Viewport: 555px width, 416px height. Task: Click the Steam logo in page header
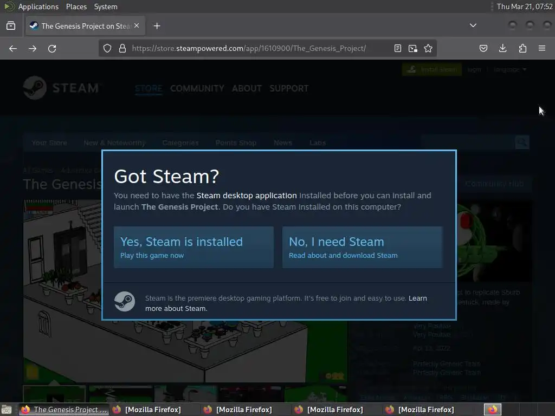point(62,88)
